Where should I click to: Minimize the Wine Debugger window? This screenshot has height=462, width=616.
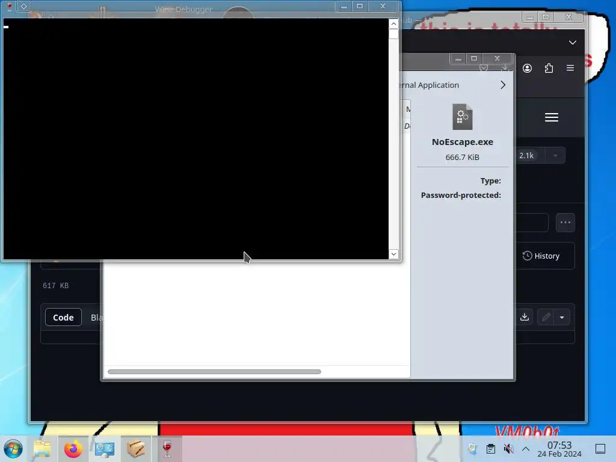click(x=343, y=6)
